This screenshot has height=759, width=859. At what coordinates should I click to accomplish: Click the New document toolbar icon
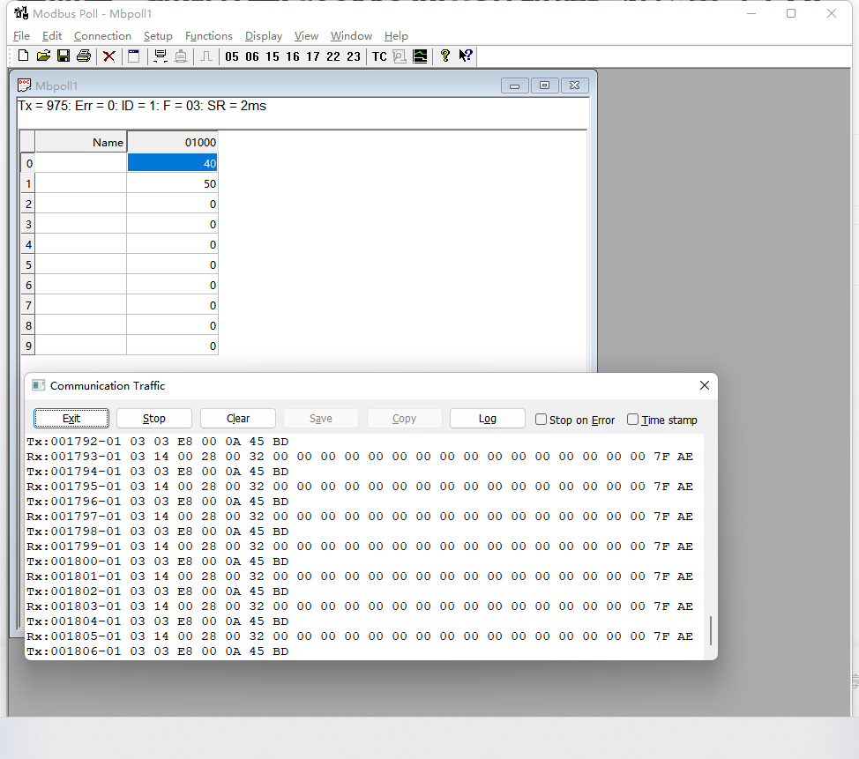pos(23,56)
